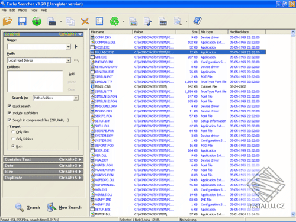The image size is (296, 222).
Task: Select the Only folders radio button
Action: 13,139
